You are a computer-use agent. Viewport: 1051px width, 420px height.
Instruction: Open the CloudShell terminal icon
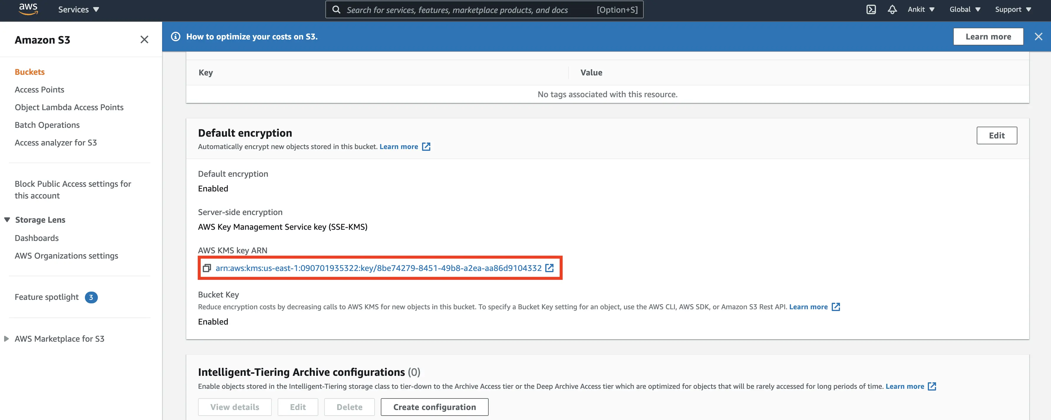[x=871, y=9]
